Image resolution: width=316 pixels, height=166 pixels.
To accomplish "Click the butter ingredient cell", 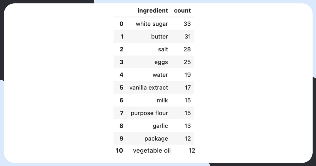I will point(159,37).
